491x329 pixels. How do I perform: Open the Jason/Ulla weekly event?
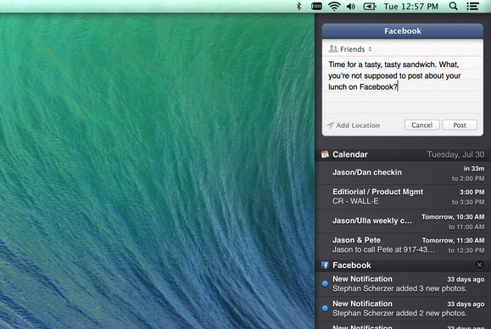coord(403,221)
